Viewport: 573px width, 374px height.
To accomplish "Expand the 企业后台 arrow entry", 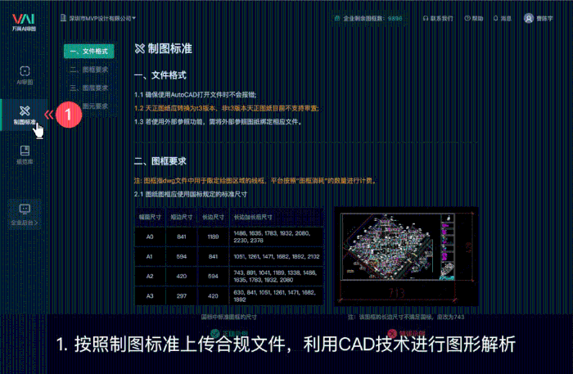I will pos(25,222).
